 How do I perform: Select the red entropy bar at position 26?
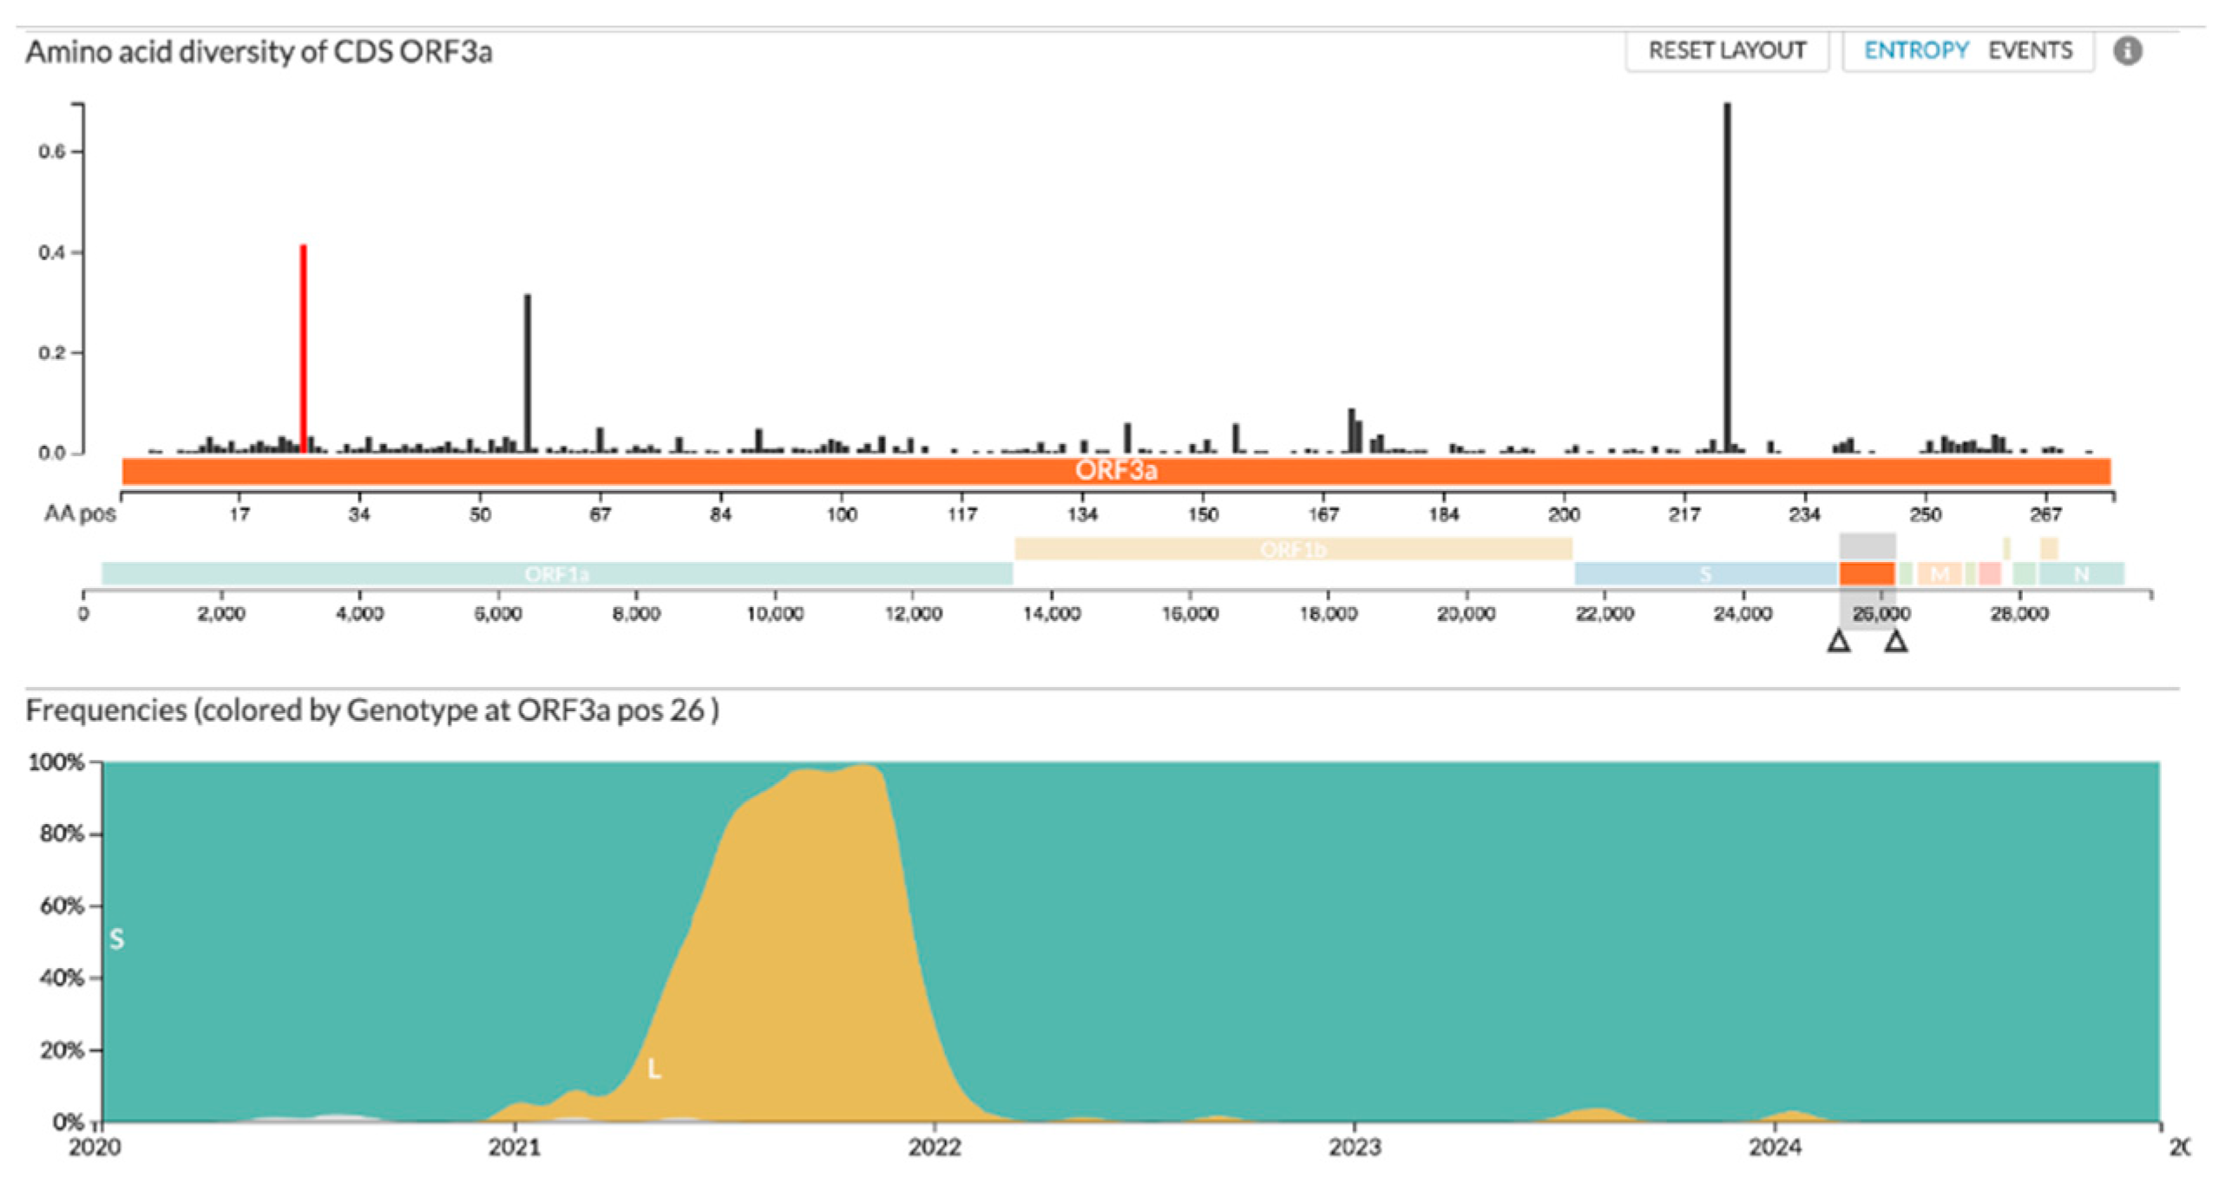[303, 347]
